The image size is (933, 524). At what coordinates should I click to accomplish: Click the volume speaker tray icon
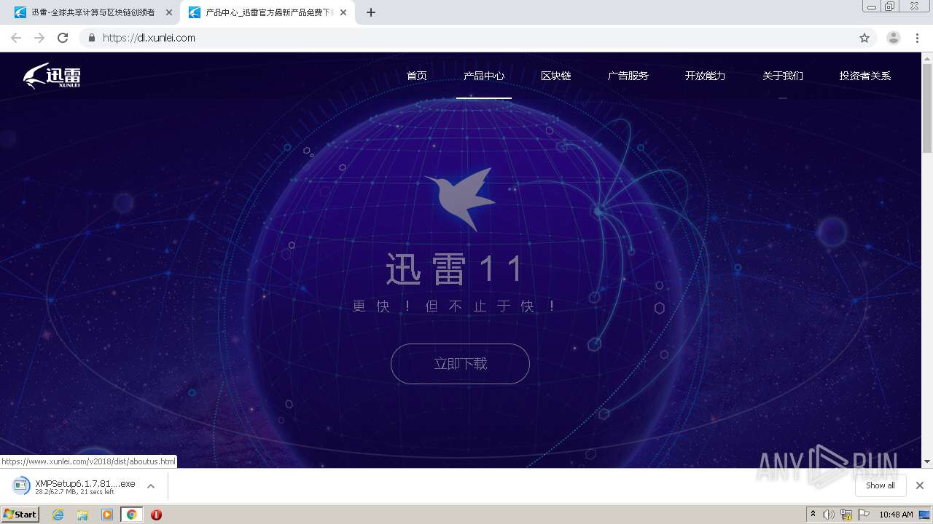[x=829, y=515]
